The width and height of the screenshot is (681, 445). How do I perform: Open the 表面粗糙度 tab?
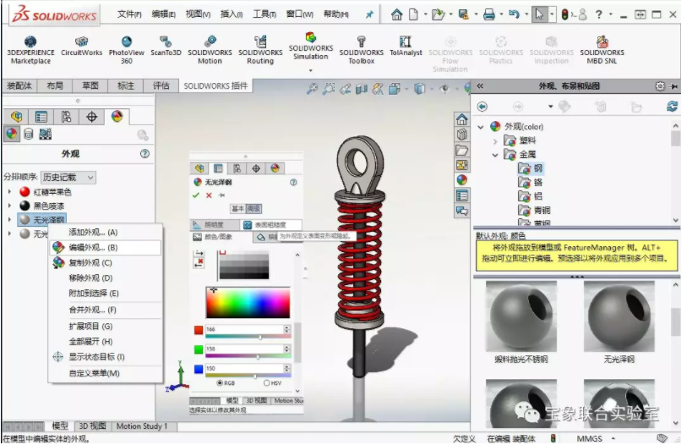point(270,224)
